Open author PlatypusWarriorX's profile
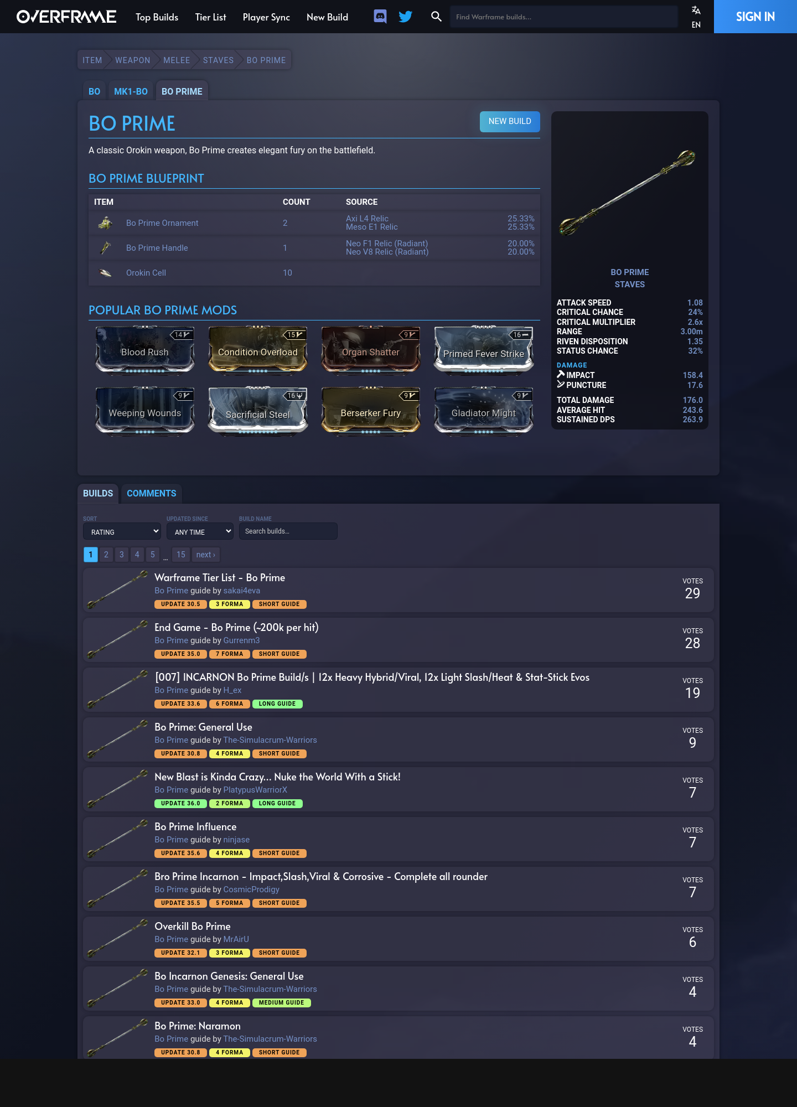The image size is (797, 1107). pos(255,790)
